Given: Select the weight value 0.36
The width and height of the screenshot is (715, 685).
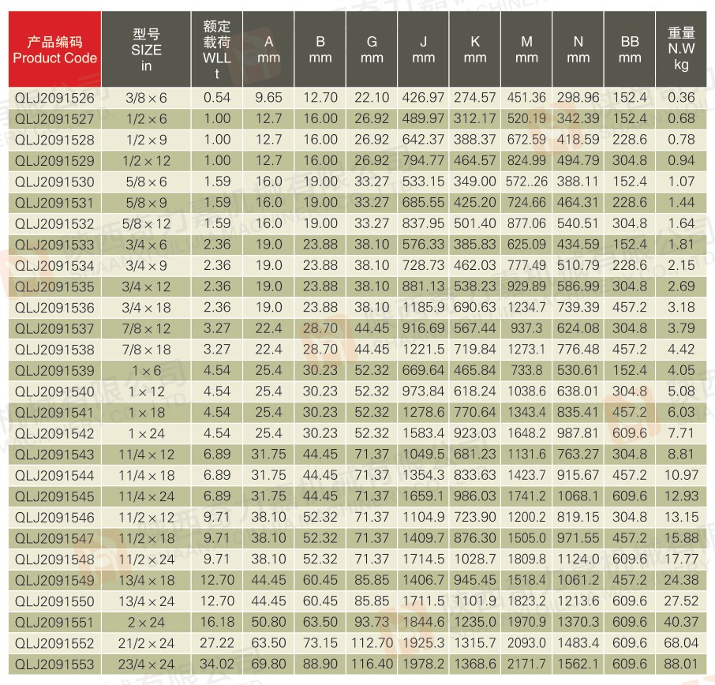Looking at the screenshot, I should click(x=681, y=98).
